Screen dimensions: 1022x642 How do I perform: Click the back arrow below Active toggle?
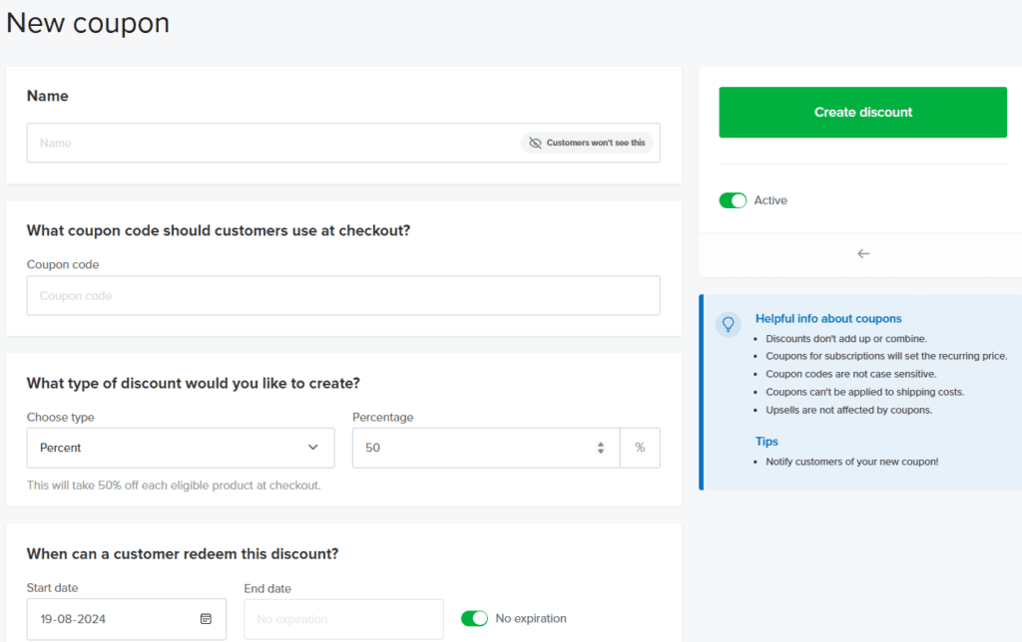click(x=863, y=254)
